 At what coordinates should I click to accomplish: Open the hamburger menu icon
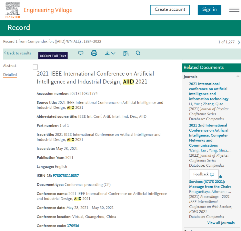[x=234, y=10]
